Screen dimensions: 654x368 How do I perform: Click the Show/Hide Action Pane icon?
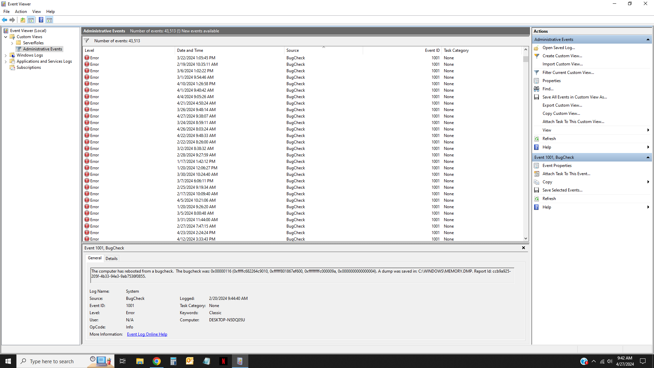click(49, 20)
